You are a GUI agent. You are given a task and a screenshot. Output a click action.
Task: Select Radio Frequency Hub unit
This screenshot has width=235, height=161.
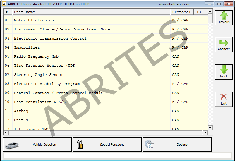pos(106,56)
